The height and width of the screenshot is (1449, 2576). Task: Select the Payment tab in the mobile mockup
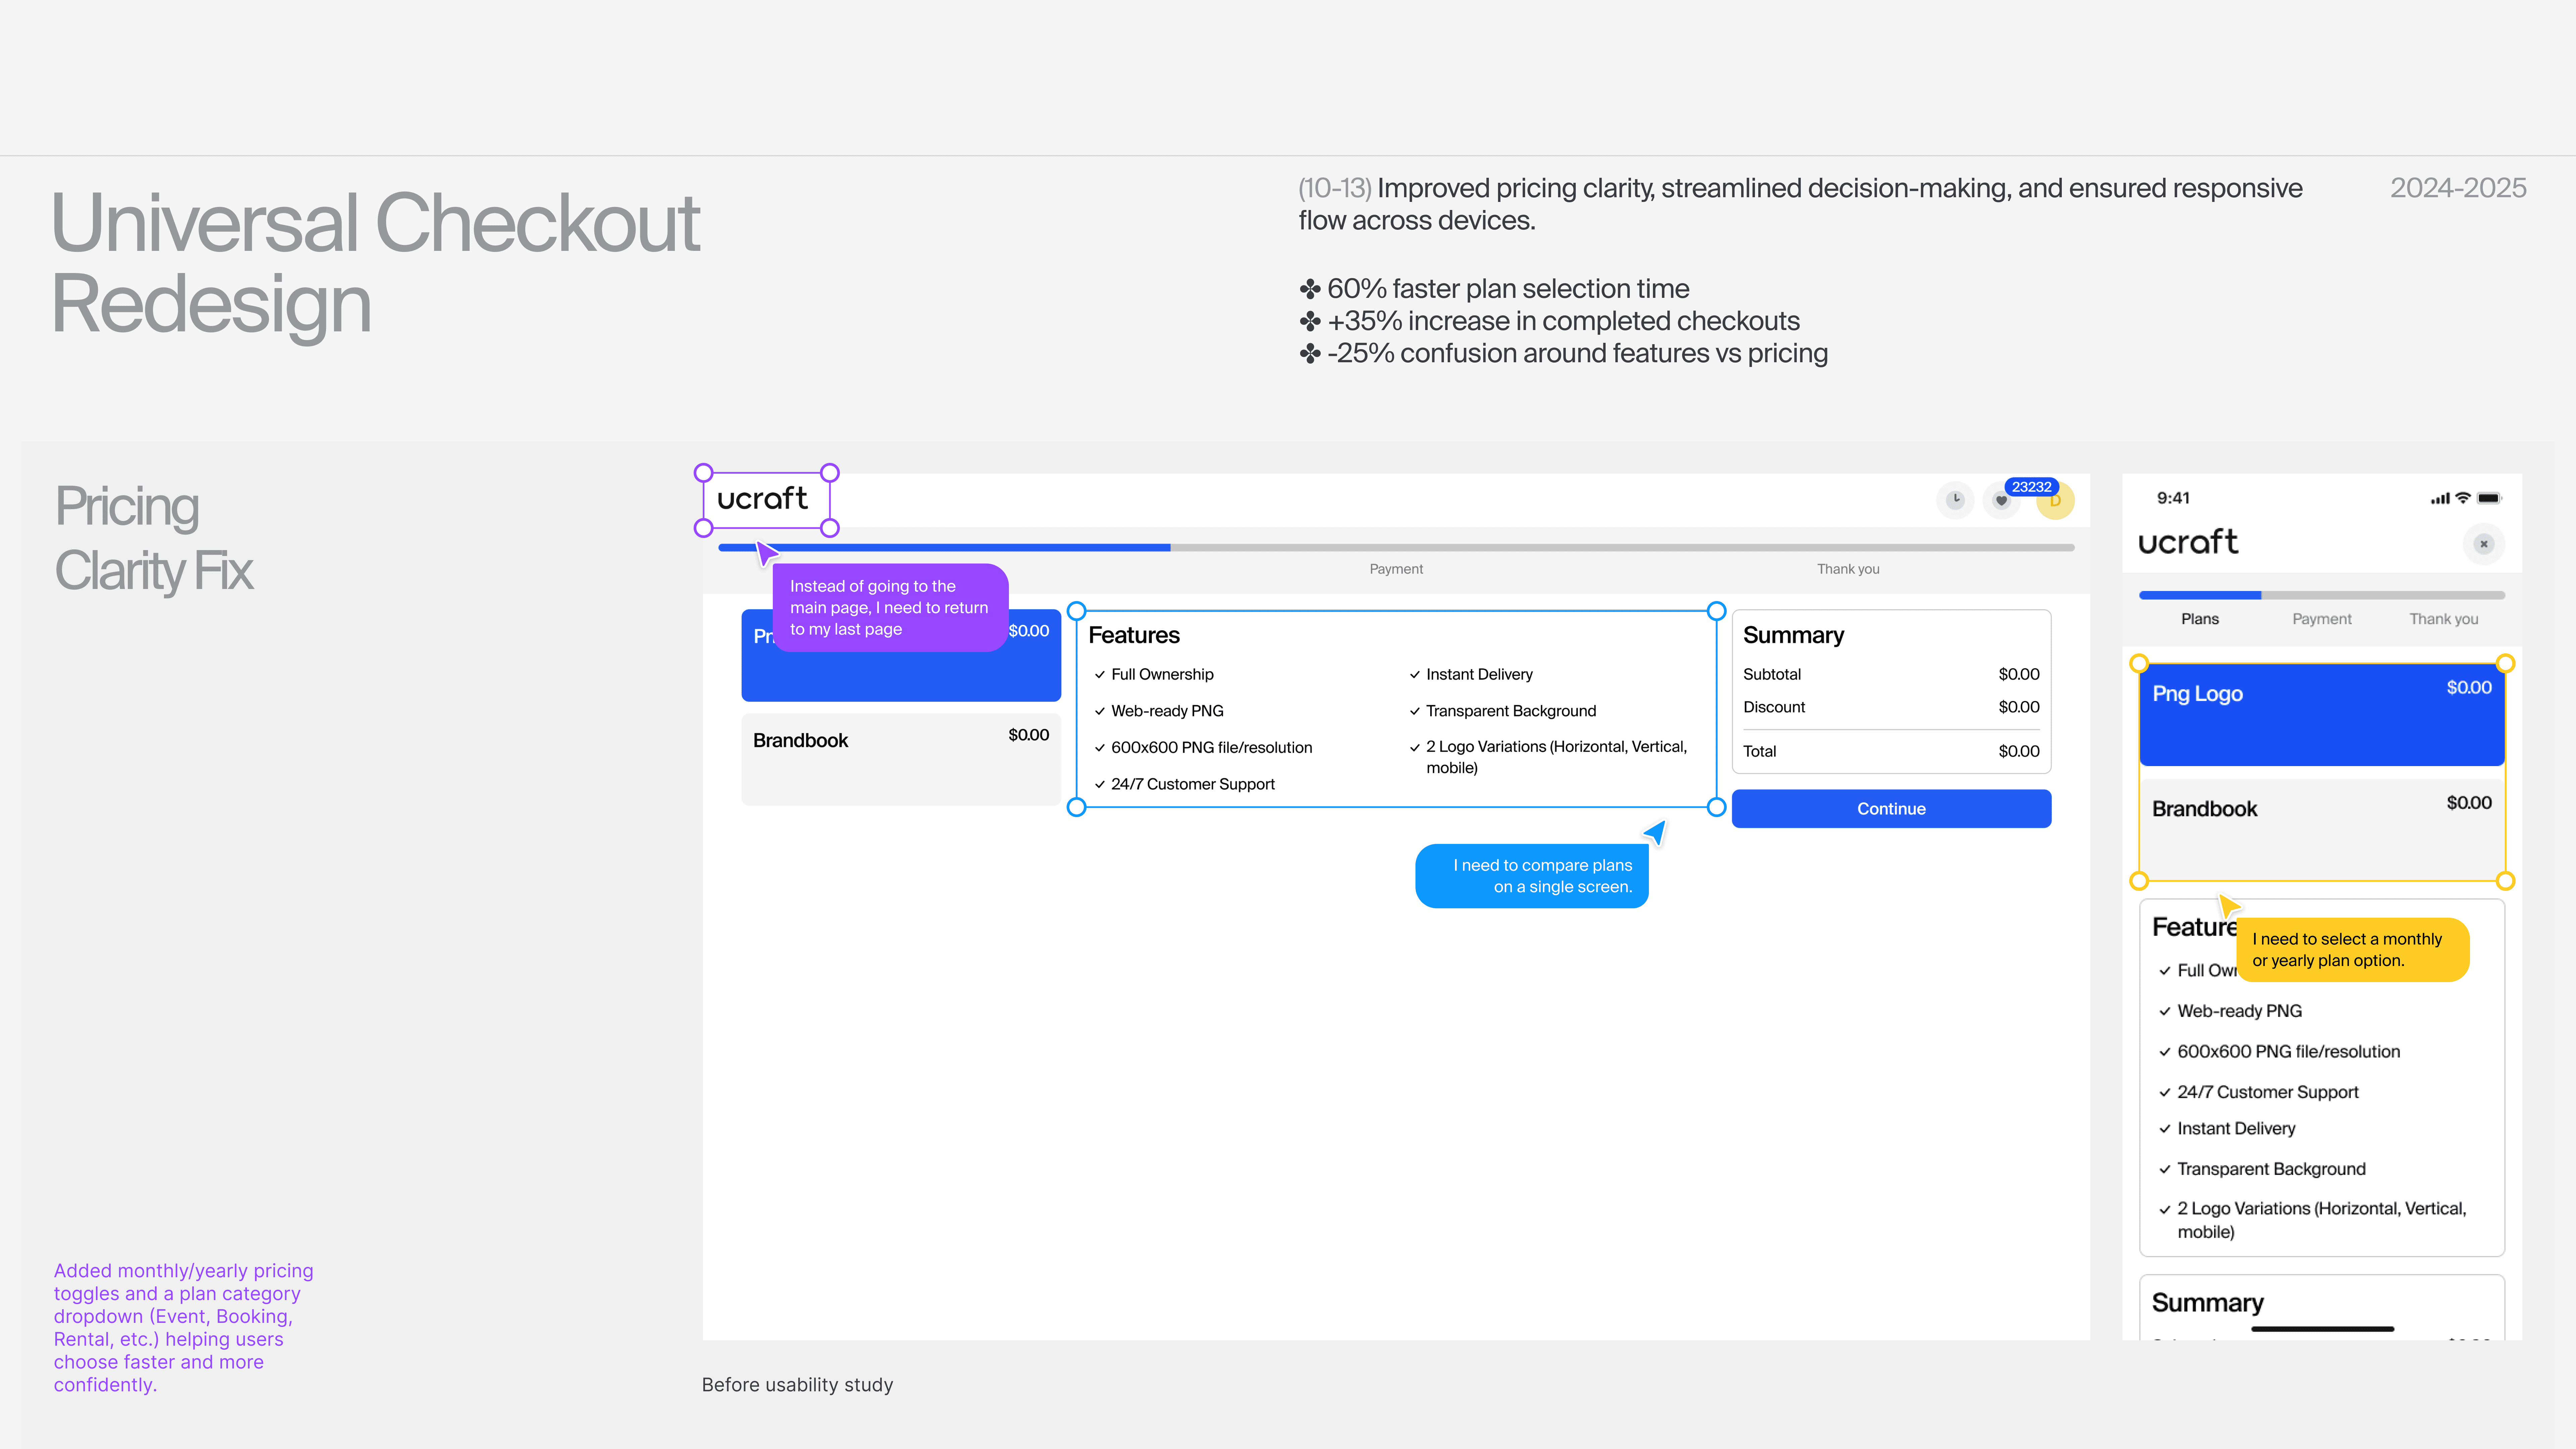pos(2322,619)
